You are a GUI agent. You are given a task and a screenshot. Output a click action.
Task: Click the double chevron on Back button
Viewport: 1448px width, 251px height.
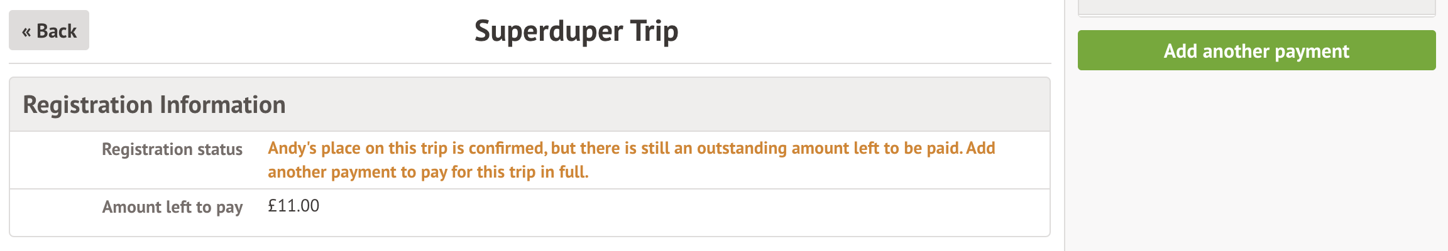pyautogui.click(x=26, y=31)
